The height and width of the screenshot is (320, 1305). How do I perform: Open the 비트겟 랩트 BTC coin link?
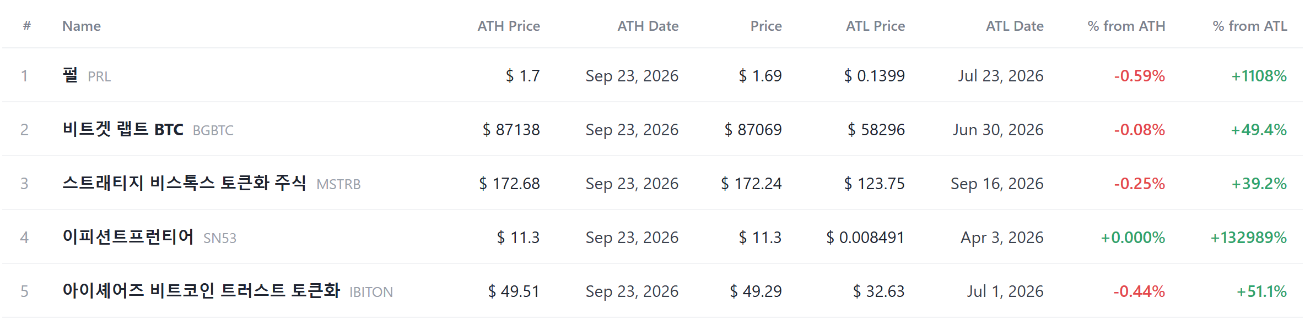coord(123,129)
